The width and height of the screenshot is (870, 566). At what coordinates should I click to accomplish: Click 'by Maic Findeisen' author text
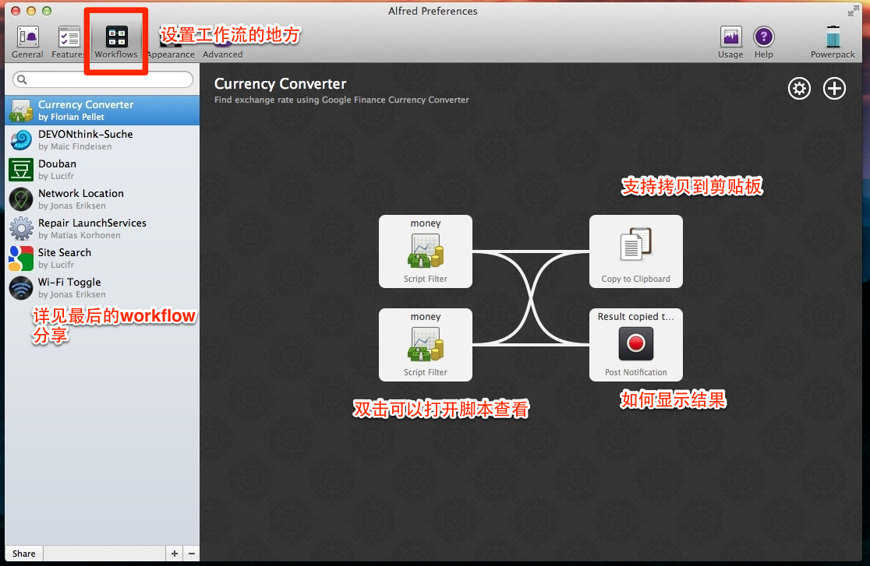point(75,146)
